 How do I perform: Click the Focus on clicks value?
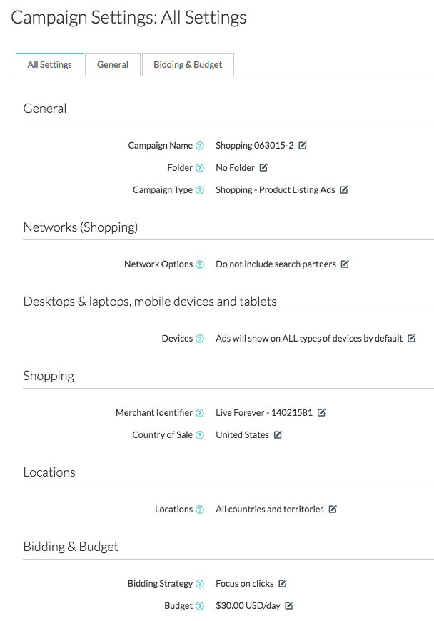(245, 584)
